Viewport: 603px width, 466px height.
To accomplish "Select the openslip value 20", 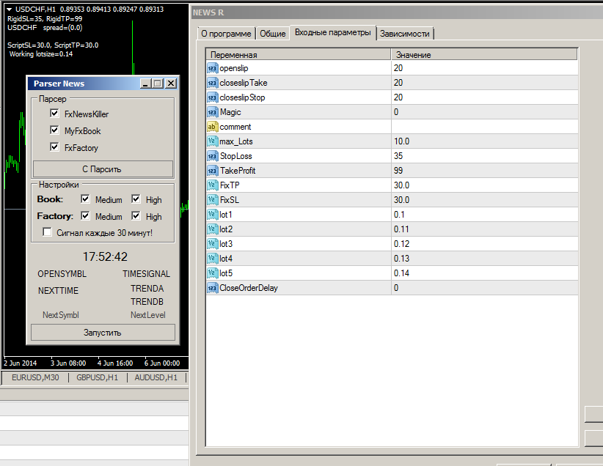I will [485, 68].
